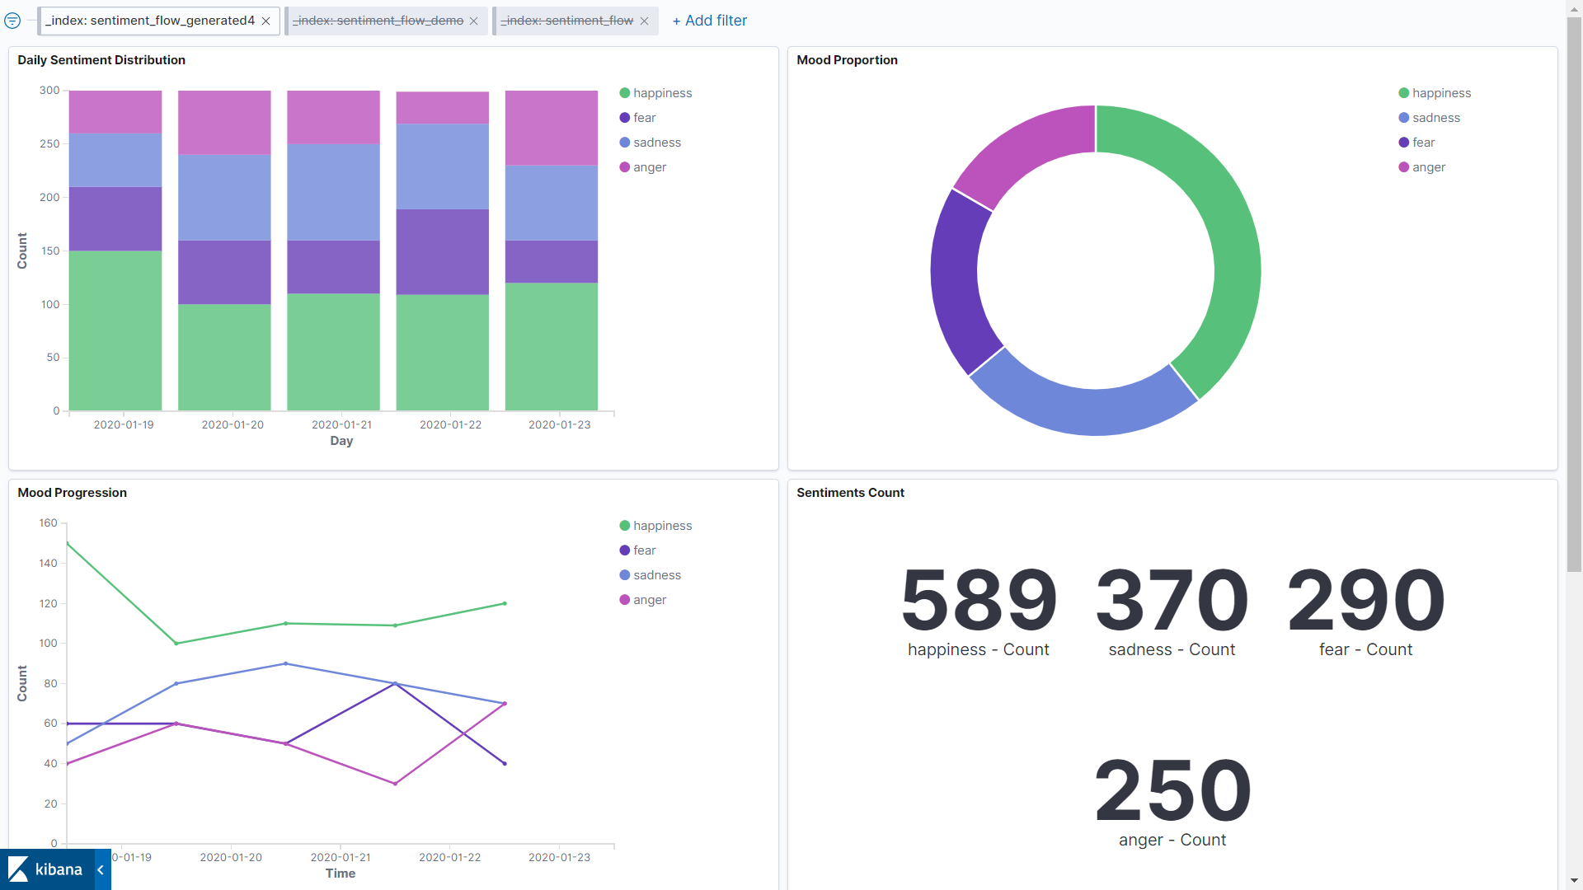Screen dimensions: 1583x890
Task: Open the sentiment_flow_generated4 filter pill options
Action: pos(150,21)
